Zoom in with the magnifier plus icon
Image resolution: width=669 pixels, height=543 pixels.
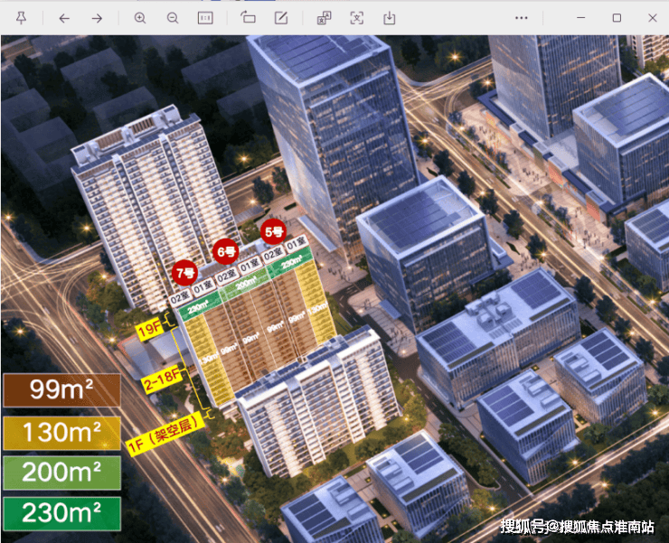click(x=140, y=18)
